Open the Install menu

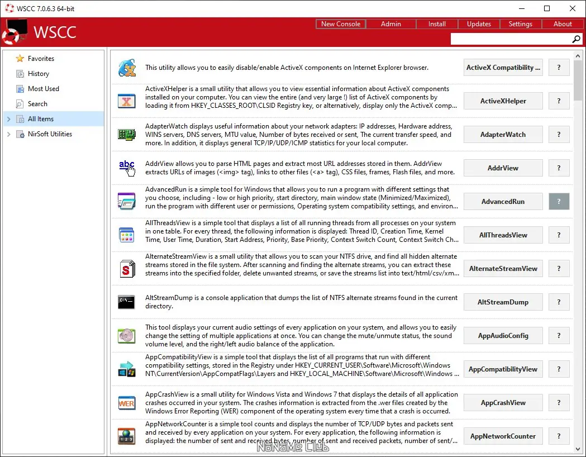pos(436,24)
